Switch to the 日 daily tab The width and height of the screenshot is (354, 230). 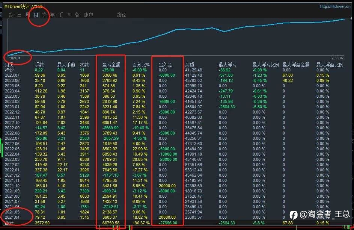click(x=20, y=15)
